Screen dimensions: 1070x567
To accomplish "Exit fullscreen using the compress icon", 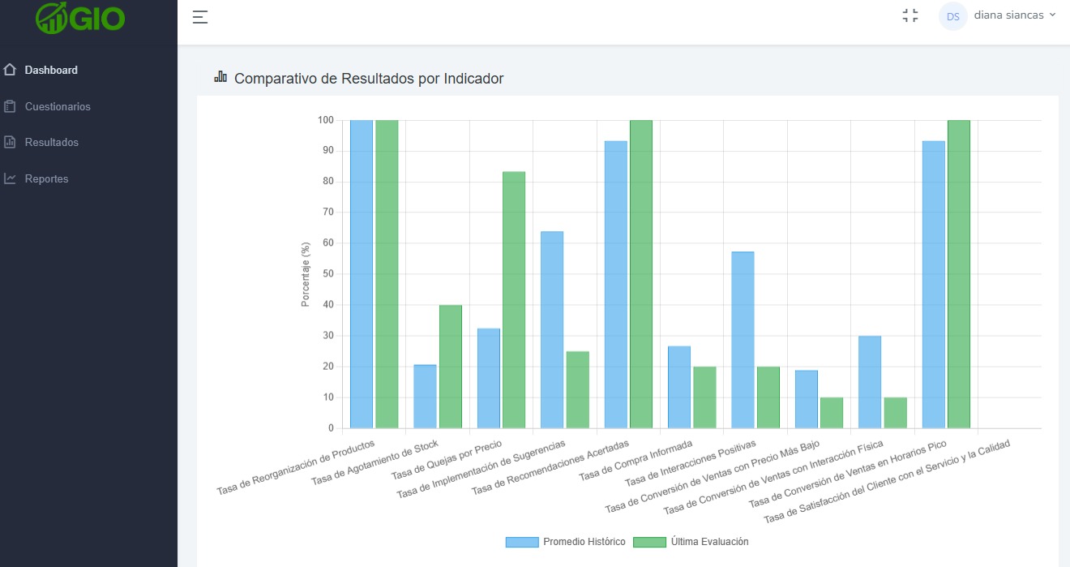I will pos(910,15).
